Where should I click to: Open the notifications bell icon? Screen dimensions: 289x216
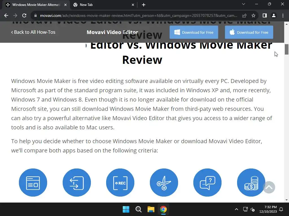coord(281,209)
